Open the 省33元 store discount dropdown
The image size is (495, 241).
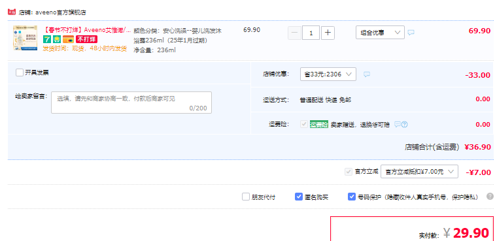[x=328, y=74]
